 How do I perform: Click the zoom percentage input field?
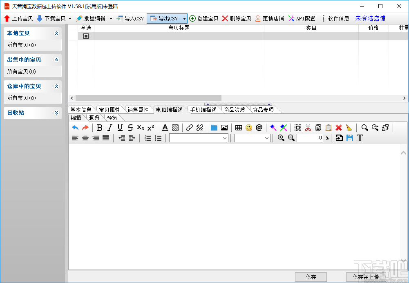pos(310,138)
